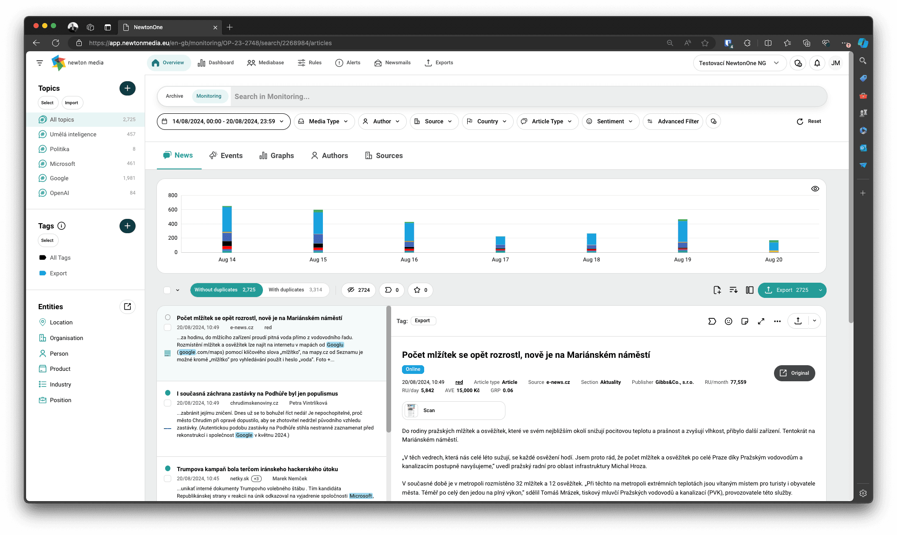Image resolution: width=897 pixels, height=535 pixels.
Task: Open the date range picker dropdown
Action: [x=223, y=122]
